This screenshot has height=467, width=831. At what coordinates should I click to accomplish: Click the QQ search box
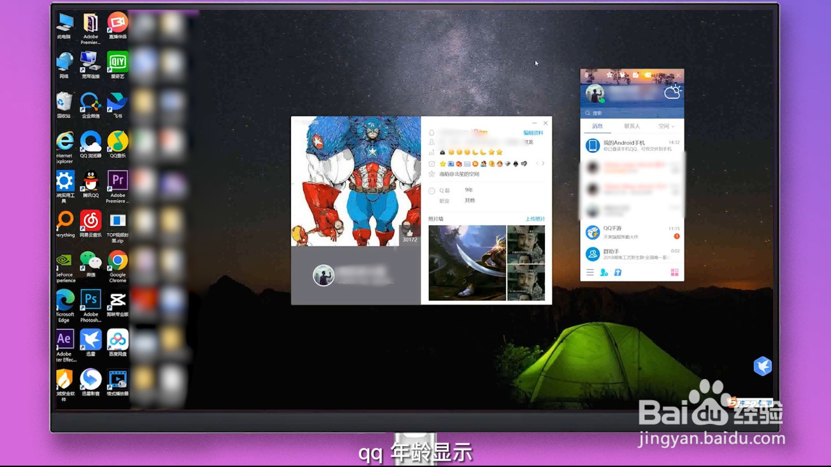[632, 113]
